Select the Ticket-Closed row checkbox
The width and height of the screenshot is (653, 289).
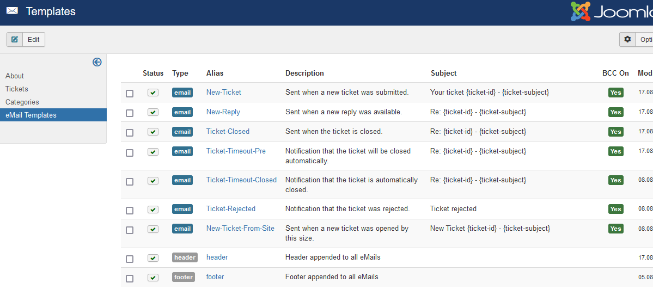130,133
